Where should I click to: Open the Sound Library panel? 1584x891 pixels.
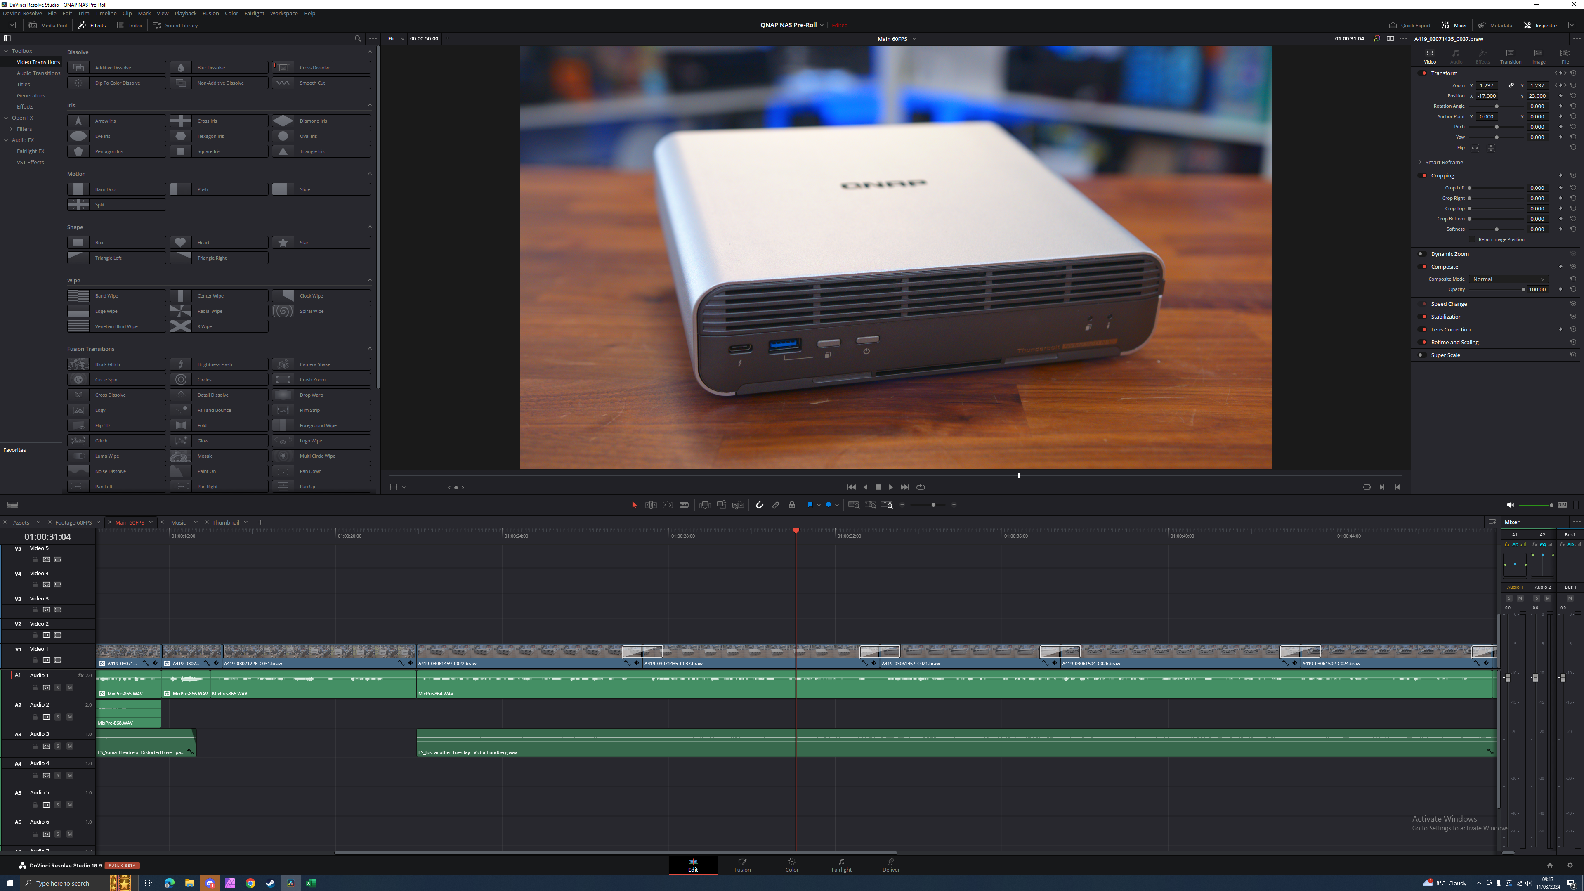coord(175,25)
